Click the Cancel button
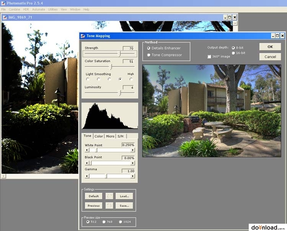 pyautogui.click(x=270, y=57)
